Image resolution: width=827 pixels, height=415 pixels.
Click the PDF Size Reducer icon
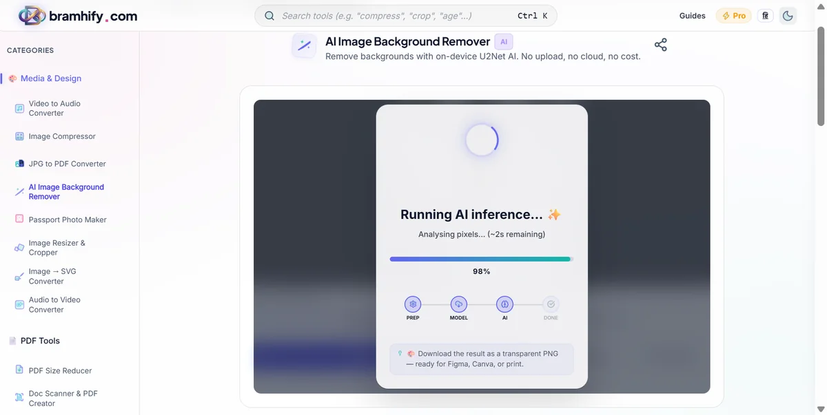click(x=19, y=370)
